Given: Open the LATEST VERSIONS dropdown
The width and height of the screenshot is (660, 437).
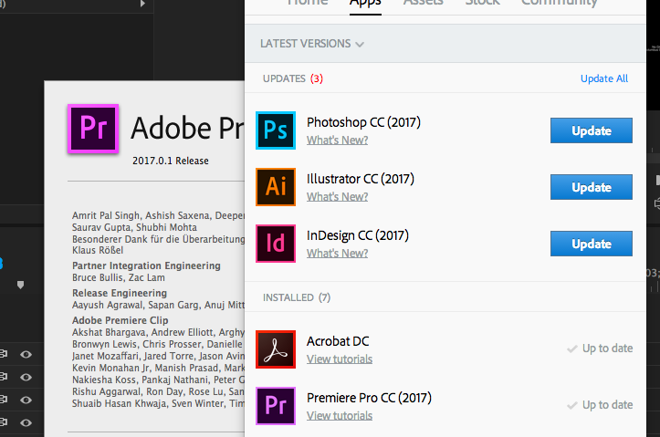Looking at the screenshot, I should click(x=312, y=44).
